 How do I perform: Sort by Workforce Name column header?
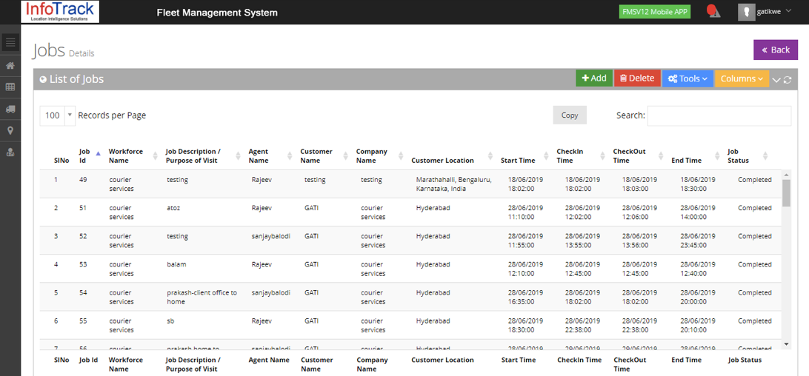click(133, 155)
